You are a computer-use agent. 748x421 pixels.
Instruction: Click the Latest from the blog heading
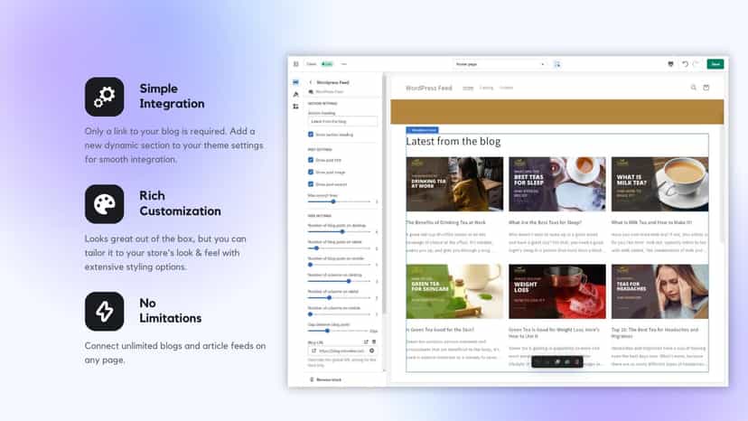[x=453, y=141]
